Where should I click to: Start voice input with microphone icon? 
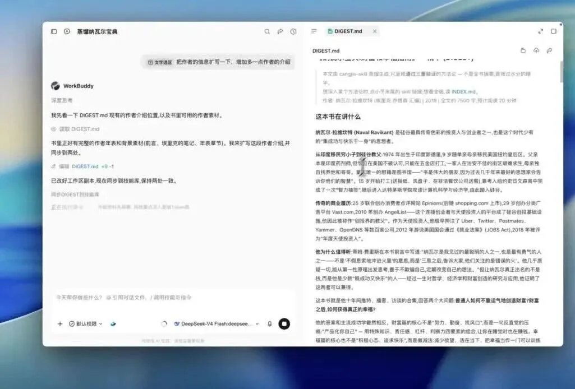[269, 324]
